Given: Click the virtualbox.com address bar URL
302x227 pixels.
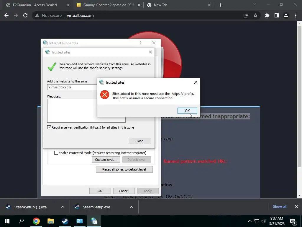Looking at the screenshot, I should tap(80, 15).
